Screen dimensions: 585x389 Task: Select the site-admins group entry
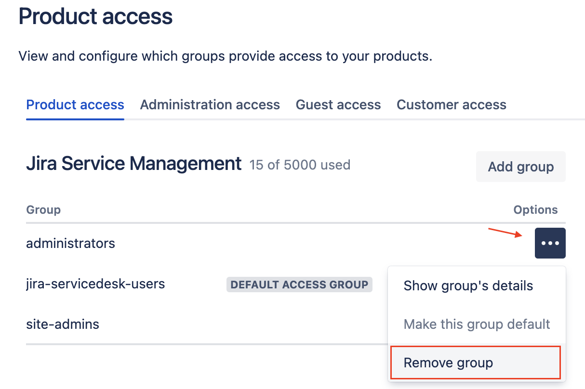pos(63,324)
